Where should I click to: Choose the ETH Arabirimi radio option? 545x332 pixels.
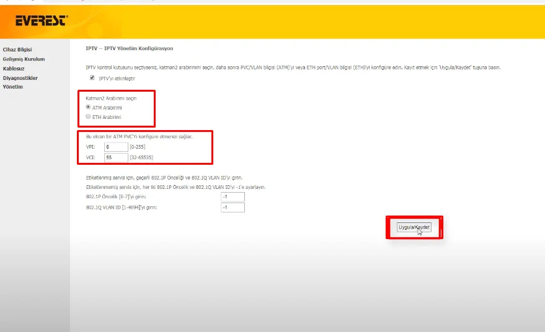tap(89, 116)
